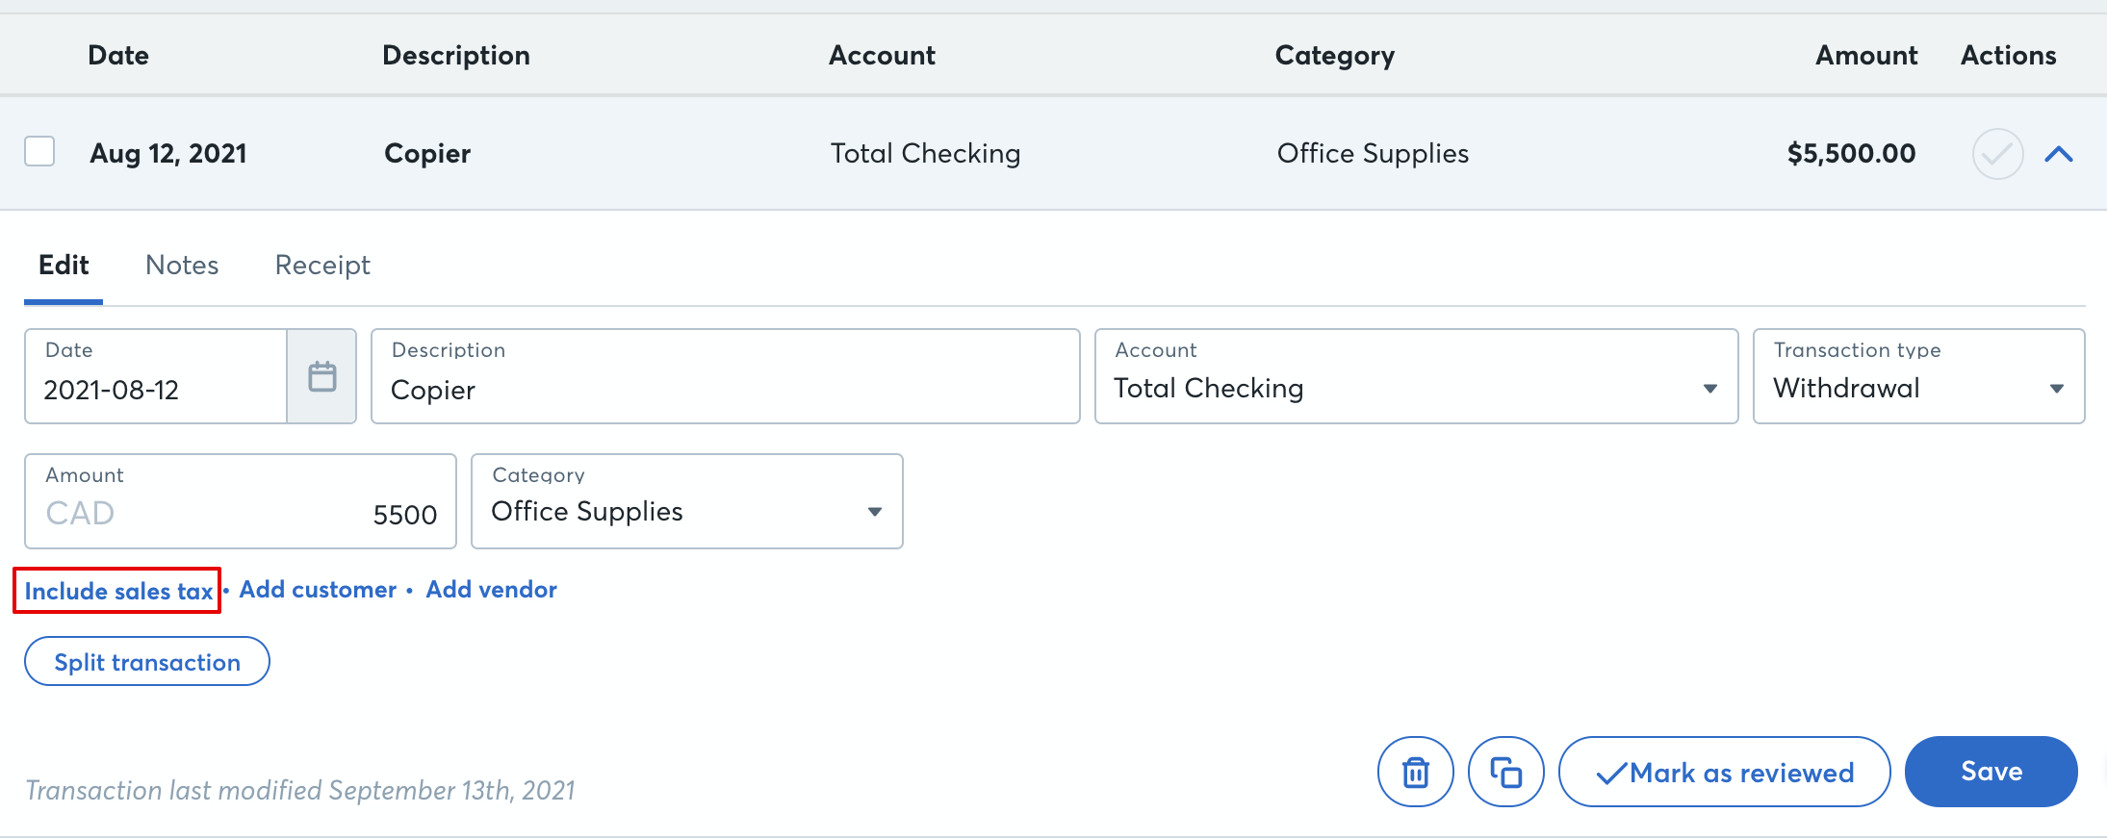This screenshot has width=2107, height=839.
Task: Delete transaction with the trash icon
Action: pyautogui.click(x=1415, y=772)
